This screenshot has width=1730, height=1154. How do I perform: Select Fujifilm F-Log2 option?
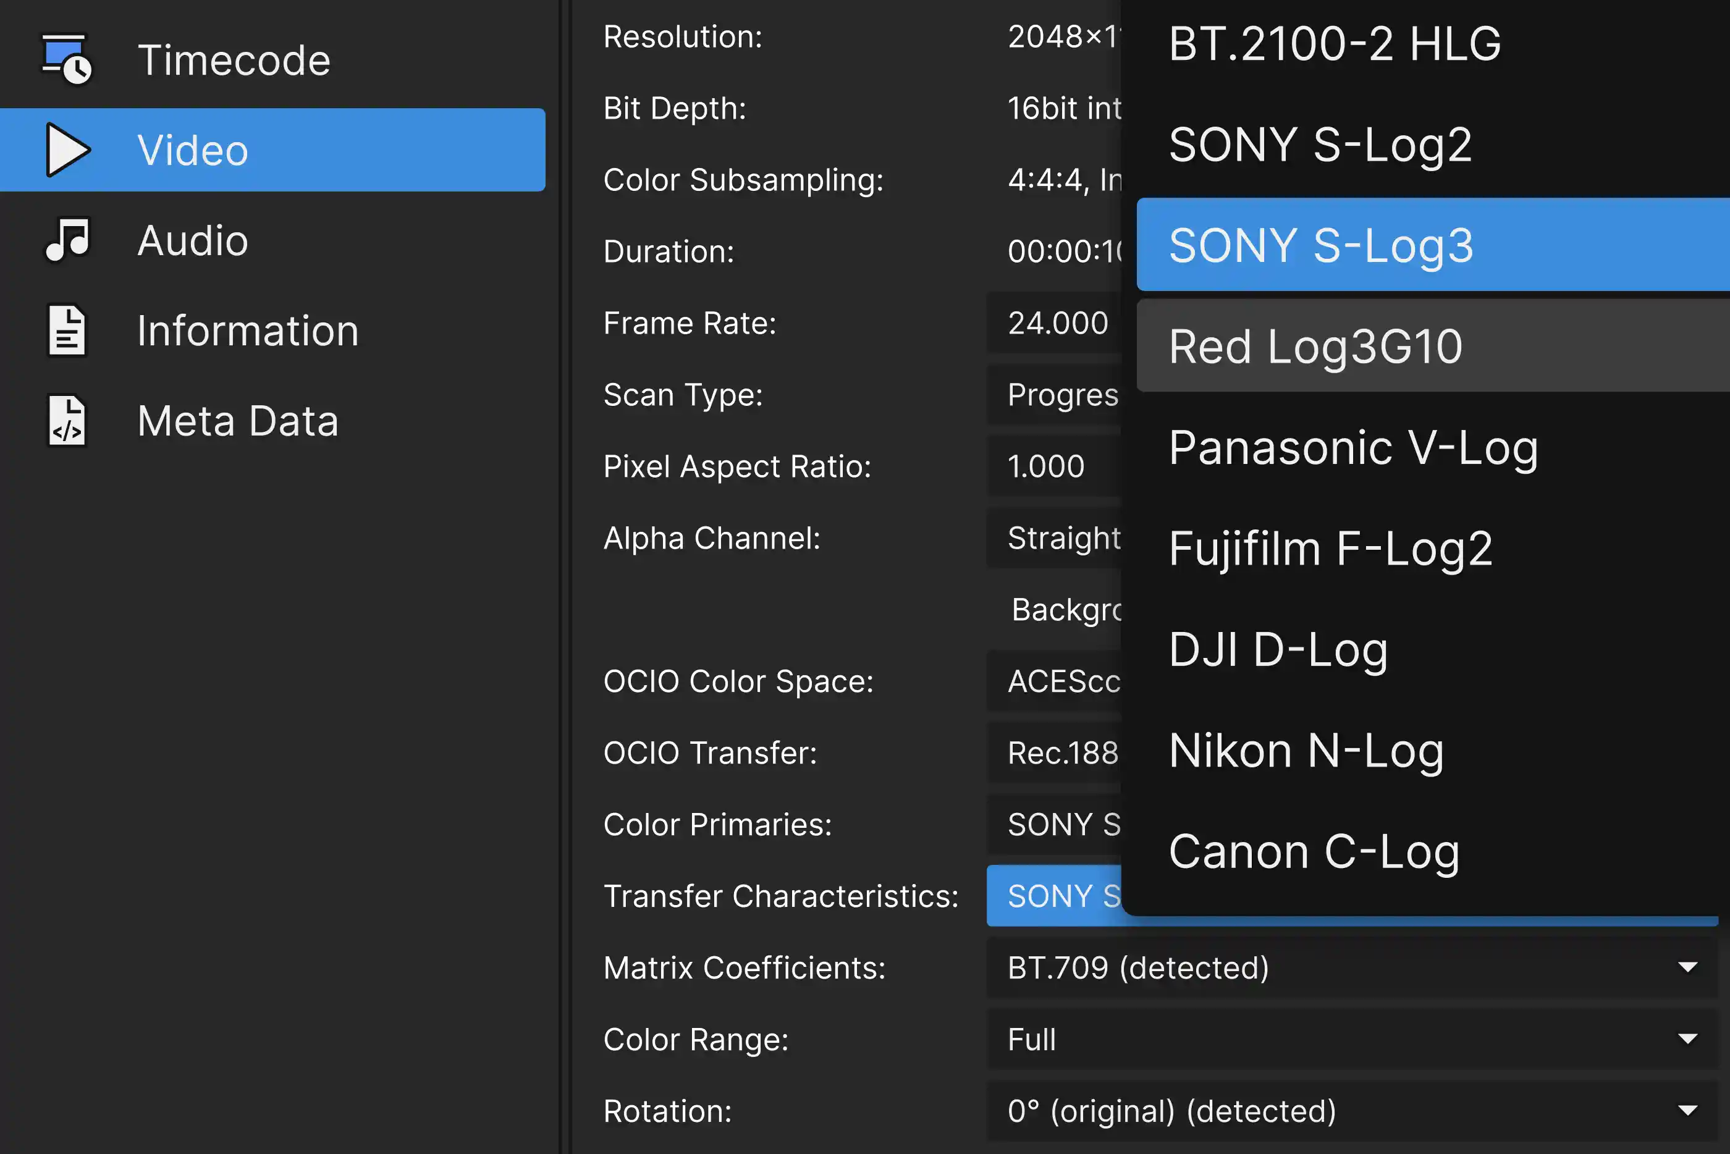point(1433,547)
